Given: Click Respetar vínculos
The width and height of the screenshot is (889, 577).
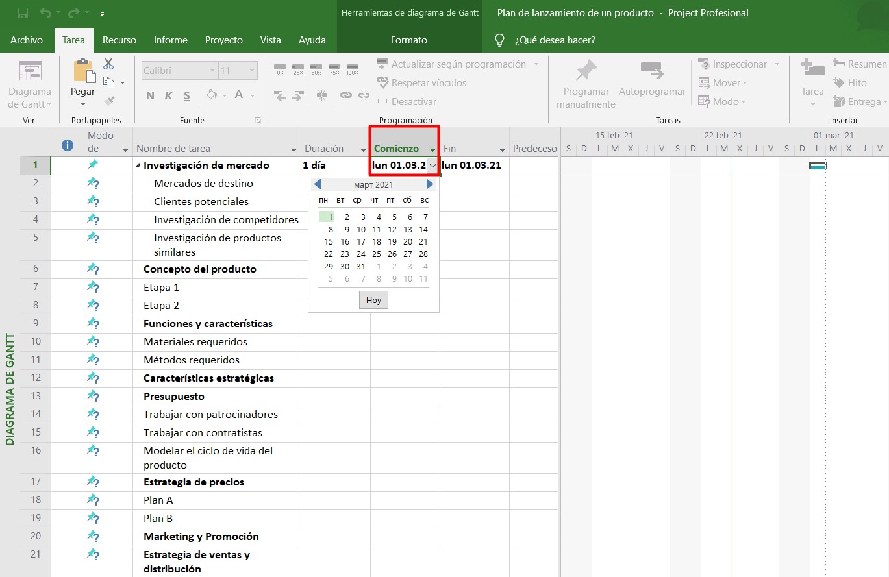Looking at the screenshot, I should click(x=421, y=83).
